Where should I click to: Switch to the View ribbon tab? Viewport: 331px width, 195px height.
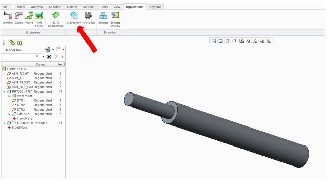[117, 7]
